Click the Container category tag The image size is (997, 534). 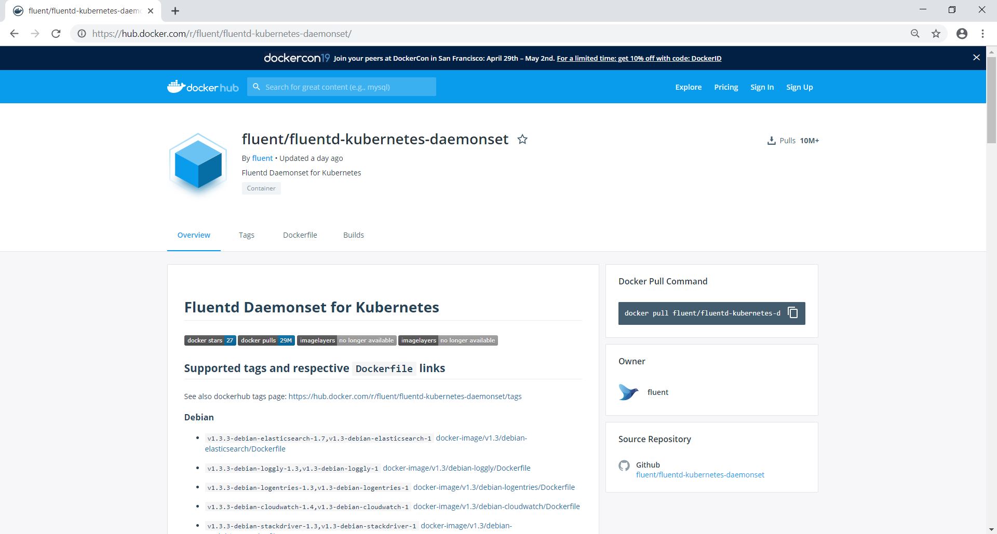(261, 188)
